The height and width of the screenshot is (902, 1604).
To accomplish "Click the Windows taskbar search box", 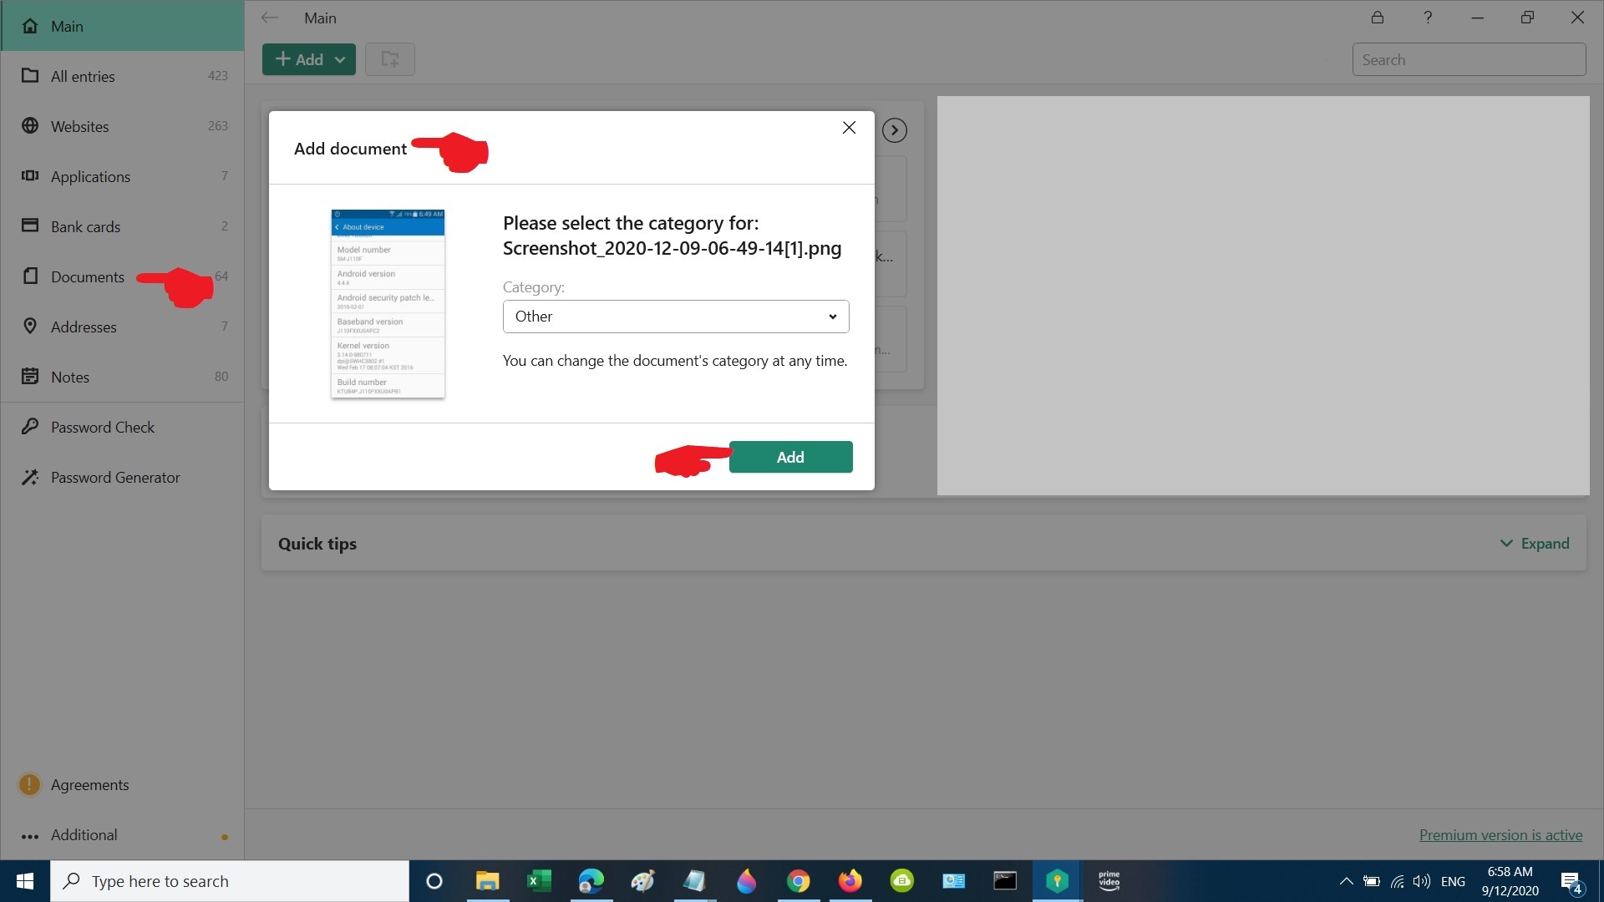I will click(230, 881).
